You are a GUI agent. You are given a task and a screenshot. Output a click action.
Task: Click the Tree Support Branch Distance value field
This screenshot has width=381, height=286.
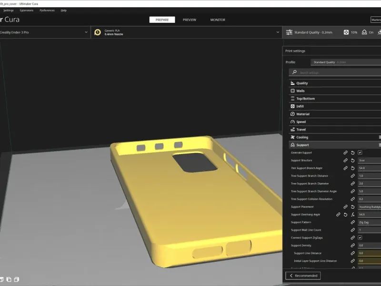tap(370, 176)
